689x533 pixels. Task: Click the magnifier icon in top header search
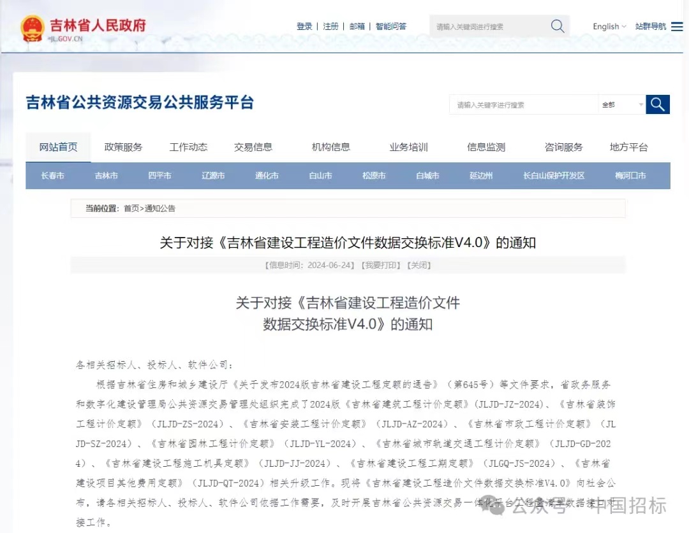557,26
